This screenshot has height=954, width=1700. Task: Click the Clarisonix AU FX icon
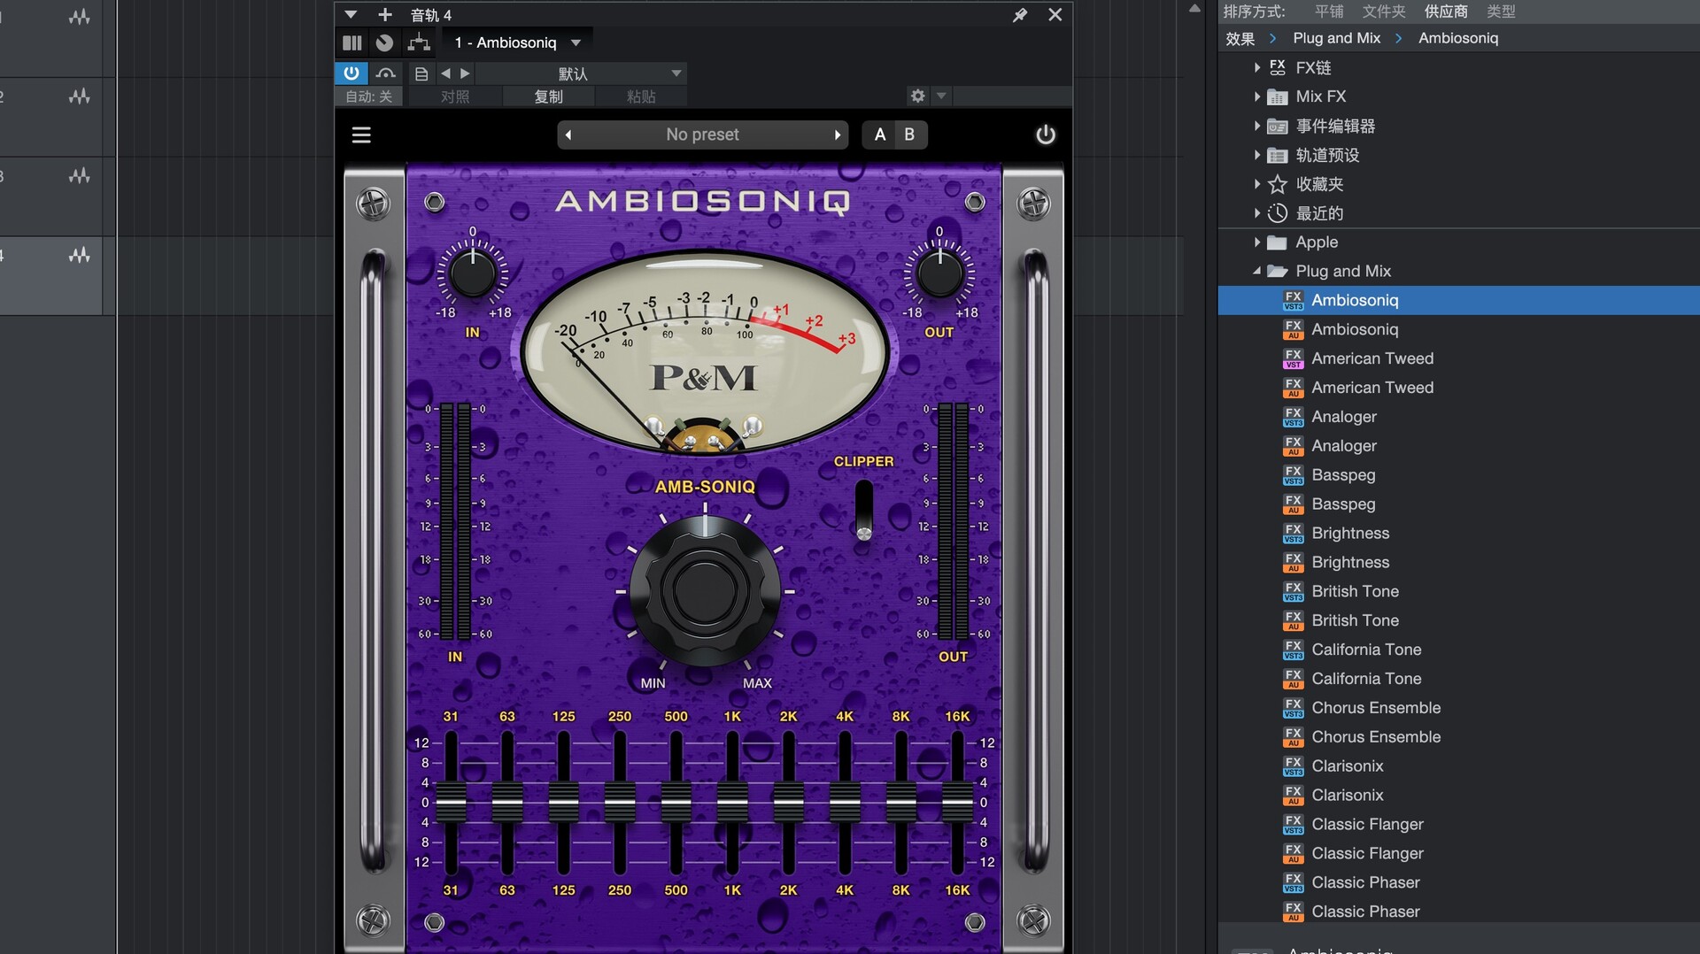pos(1294,795)
